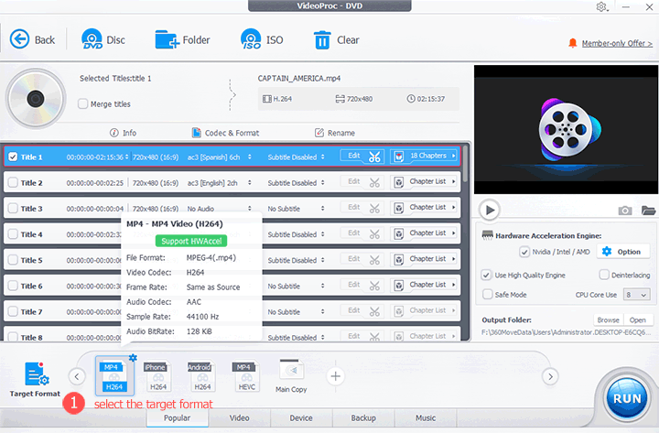Click the add Folder icon
Image resolution: width=659 pixels, height=433 pixels.
tap(167, 39)
